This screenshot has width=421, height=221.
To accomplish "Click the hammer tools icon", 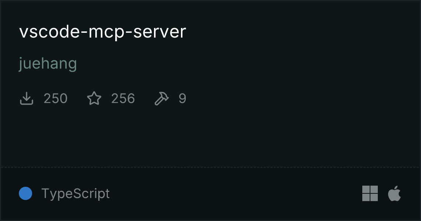I will 162,98.
